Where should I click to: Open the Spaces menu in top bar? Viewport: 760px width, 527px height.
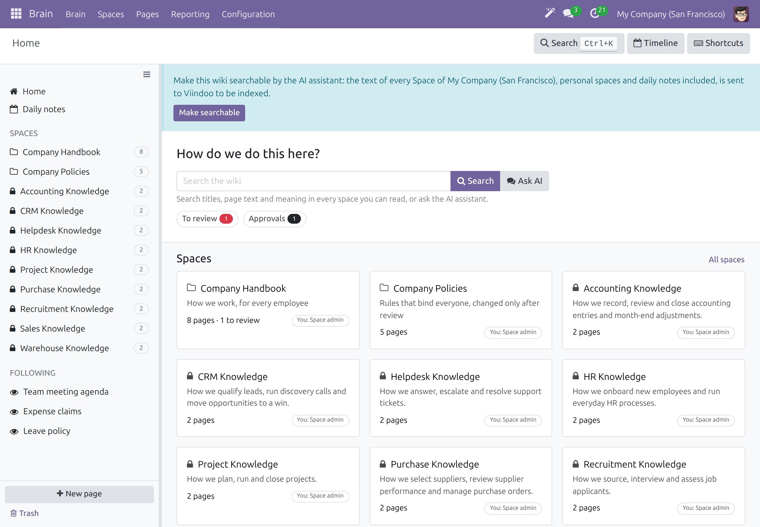(111, 14)
